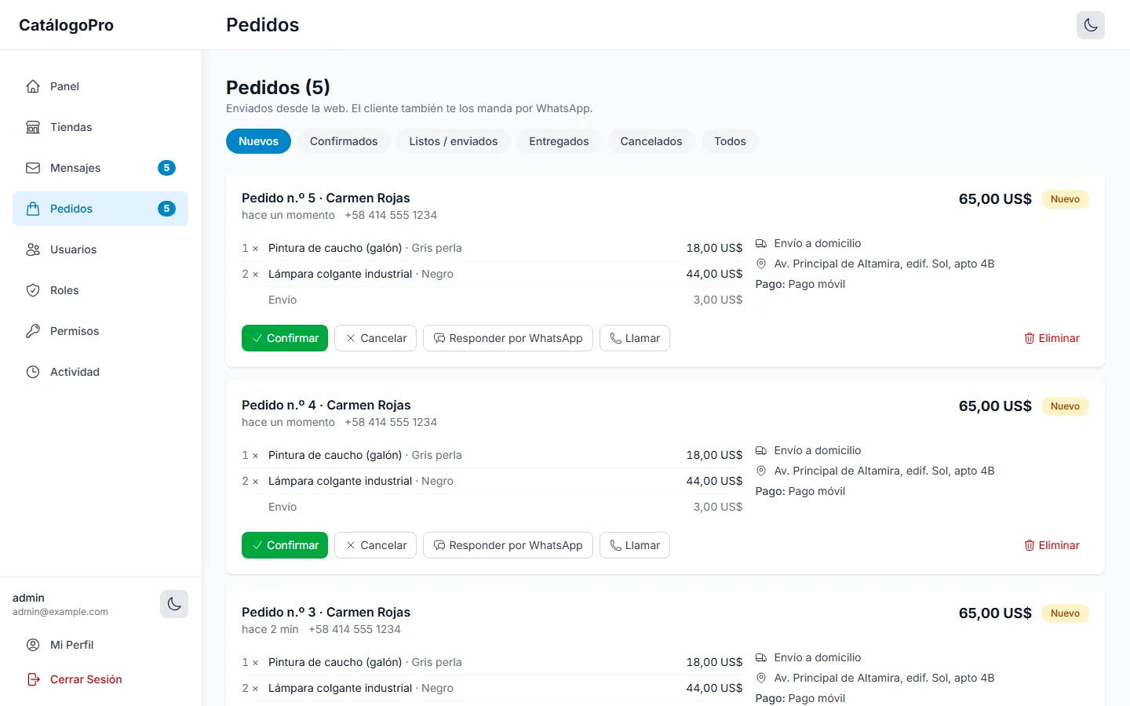Image resolution: width=1130 pixels, height=706 pixels.
Task: Click the Usuarios people icon
Action: [x=33, y=249]
